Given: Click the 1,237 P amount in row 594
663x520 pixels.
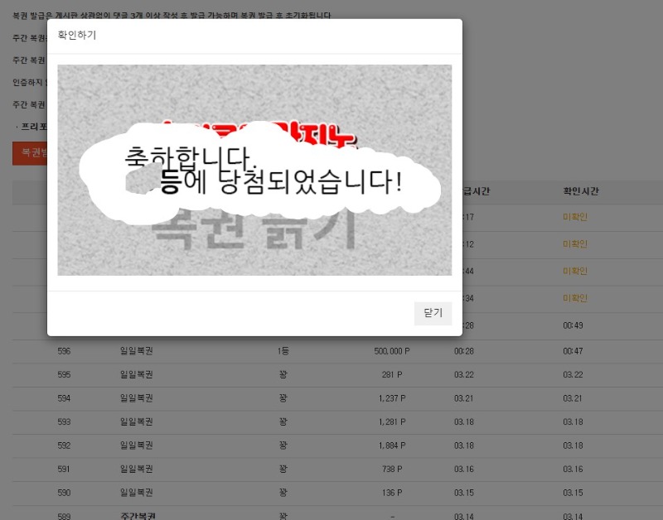Looking at the screenshot, I should pyautogui.click(x=391, y=398).
